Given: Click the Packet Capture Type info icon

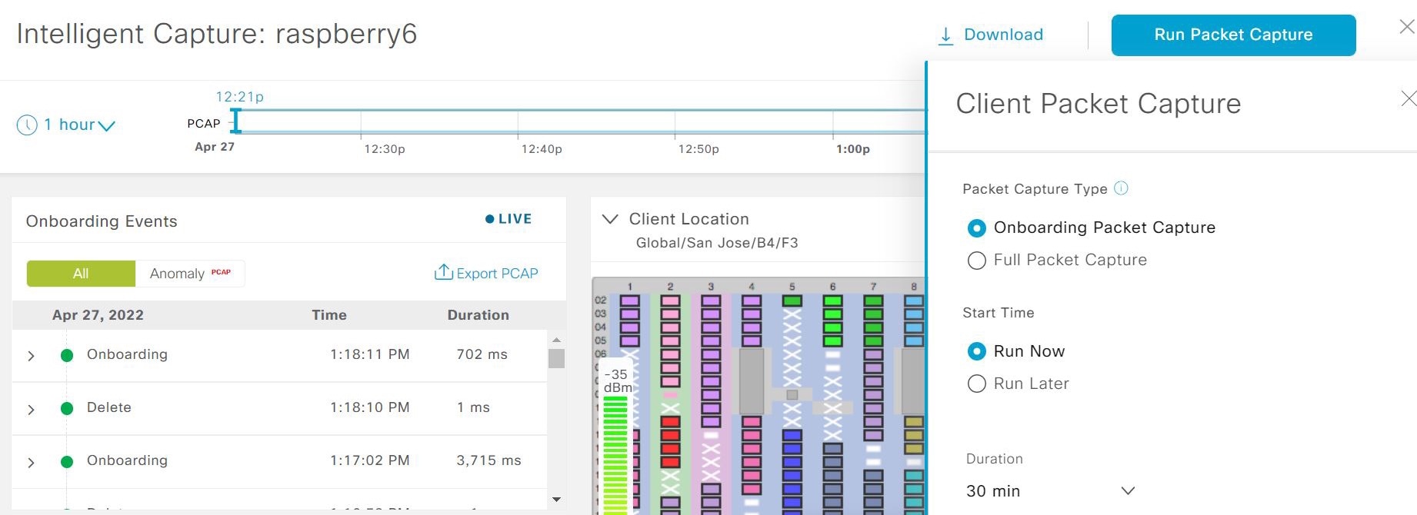Looking at the screenshot, I should tap(1122, 188).
